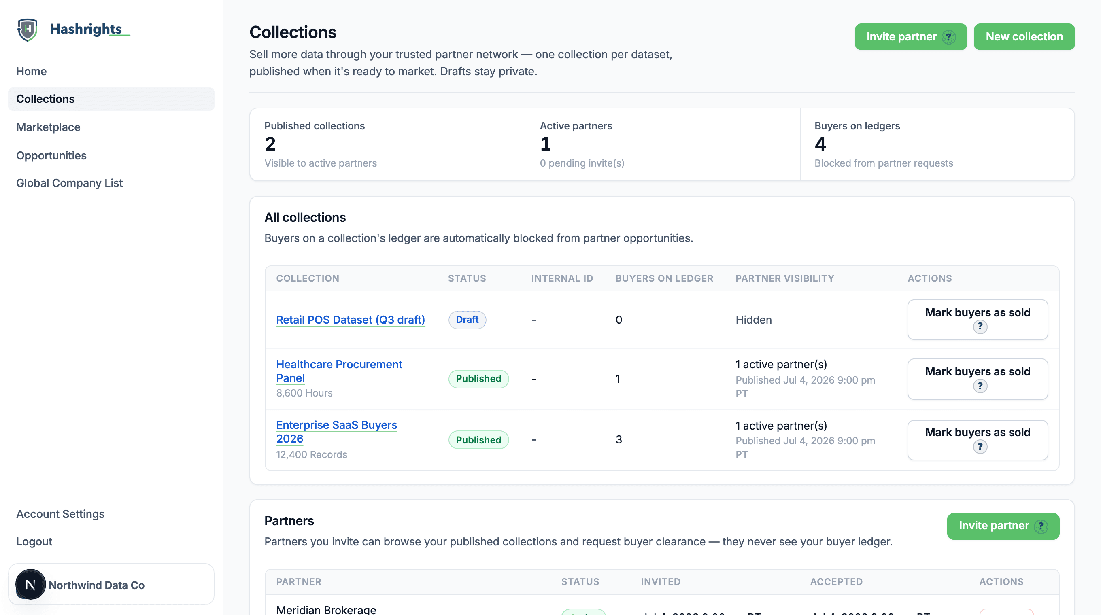
Task: Open Retail POS Dataset (Q3 draft) link
Action: [351, 320]
